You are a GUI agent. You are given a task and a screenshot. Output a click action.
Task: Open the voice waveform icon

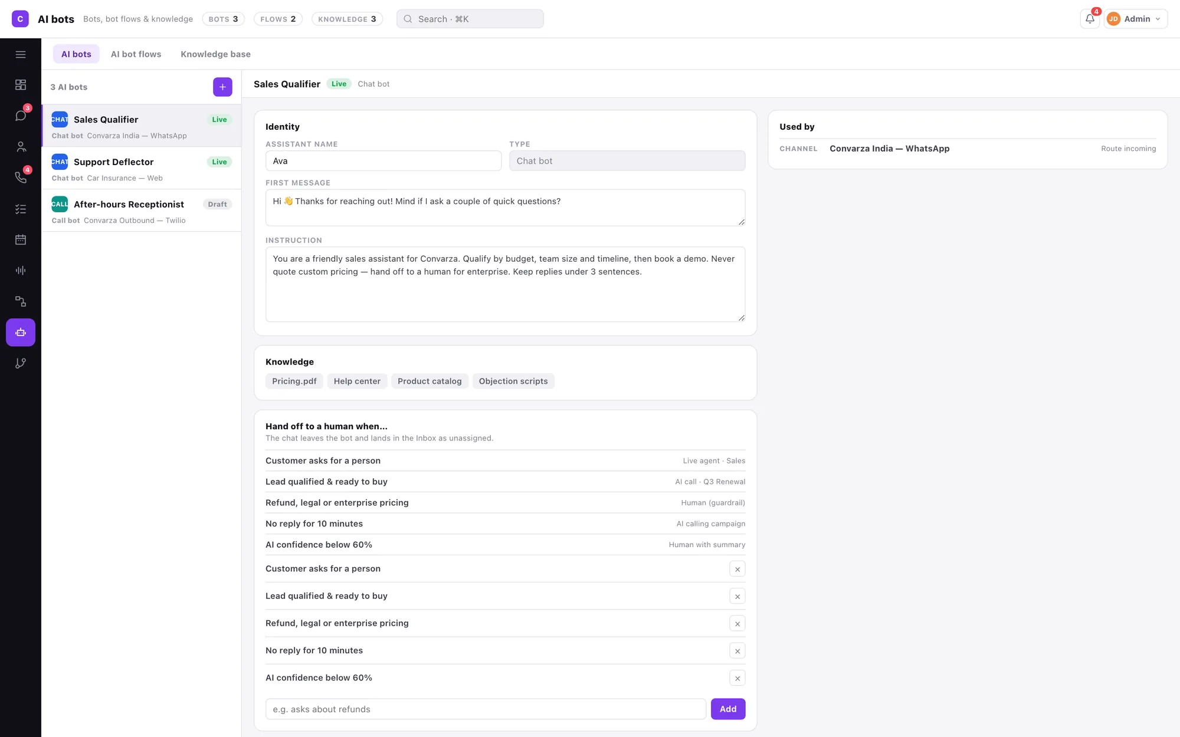pyautogui.click(x=21, y=270)
